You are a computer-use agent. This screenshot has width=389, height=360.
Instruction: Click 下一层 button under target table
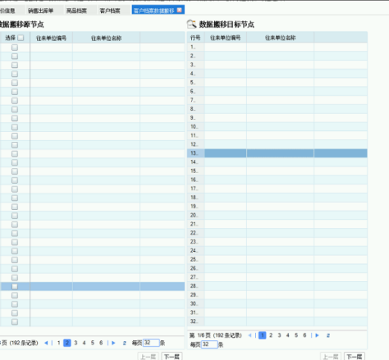click(355, 357)
